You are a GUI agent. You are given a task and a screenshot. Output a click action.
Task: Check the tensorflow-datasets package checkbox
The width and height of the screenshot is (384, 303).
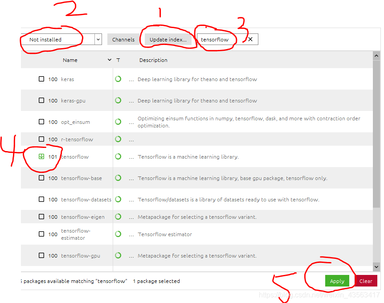pyautogui.click(x=41, y=199)
